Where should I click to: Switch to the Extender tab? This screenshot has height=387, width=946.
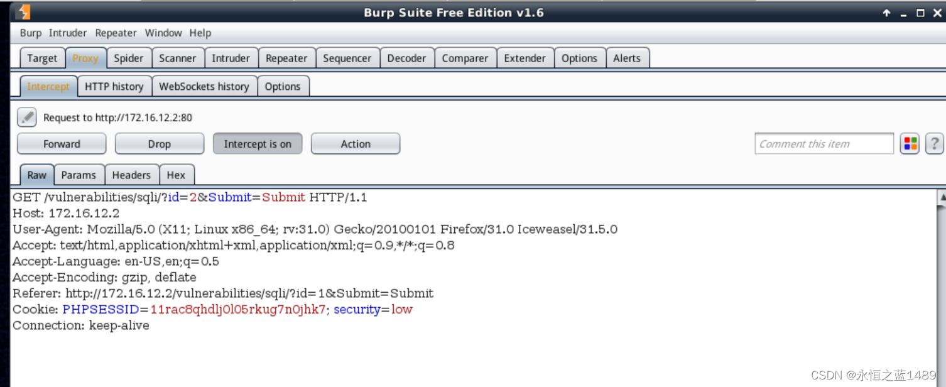coord(525,58)
